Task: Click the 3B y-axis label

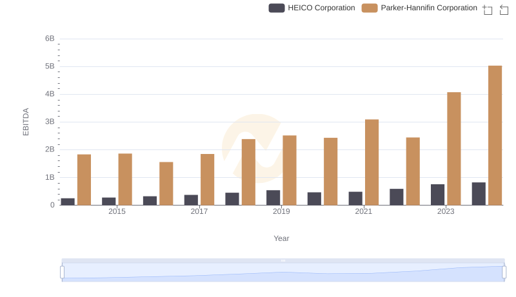Action: coord(50,122)
